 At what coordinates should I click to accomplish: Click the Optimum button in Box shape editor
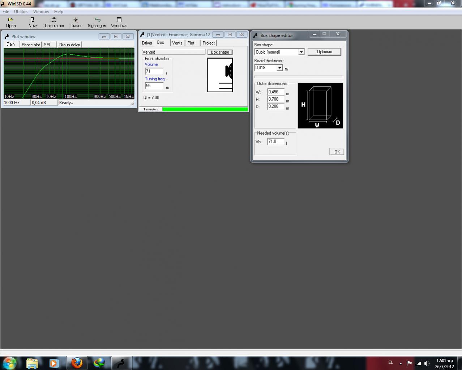[324, 52]
